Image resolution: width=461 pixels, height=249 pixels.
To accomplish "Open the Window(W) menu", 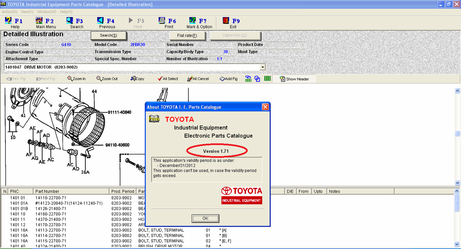I will point(46,12).
